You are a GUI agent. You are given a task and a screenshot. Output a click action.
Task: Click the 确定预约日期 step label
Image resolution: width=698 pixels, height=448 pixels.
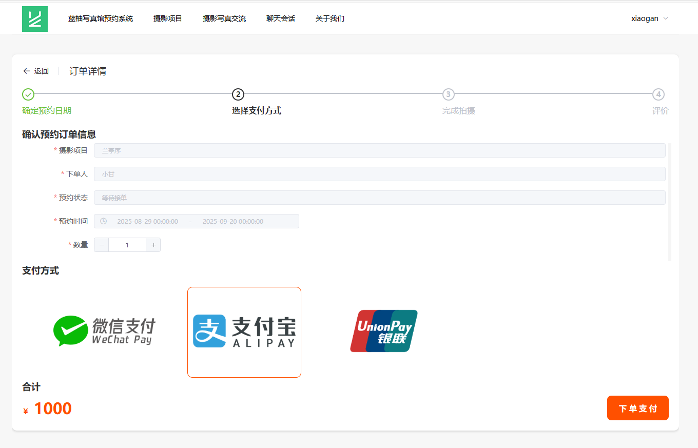coord(47,110)
